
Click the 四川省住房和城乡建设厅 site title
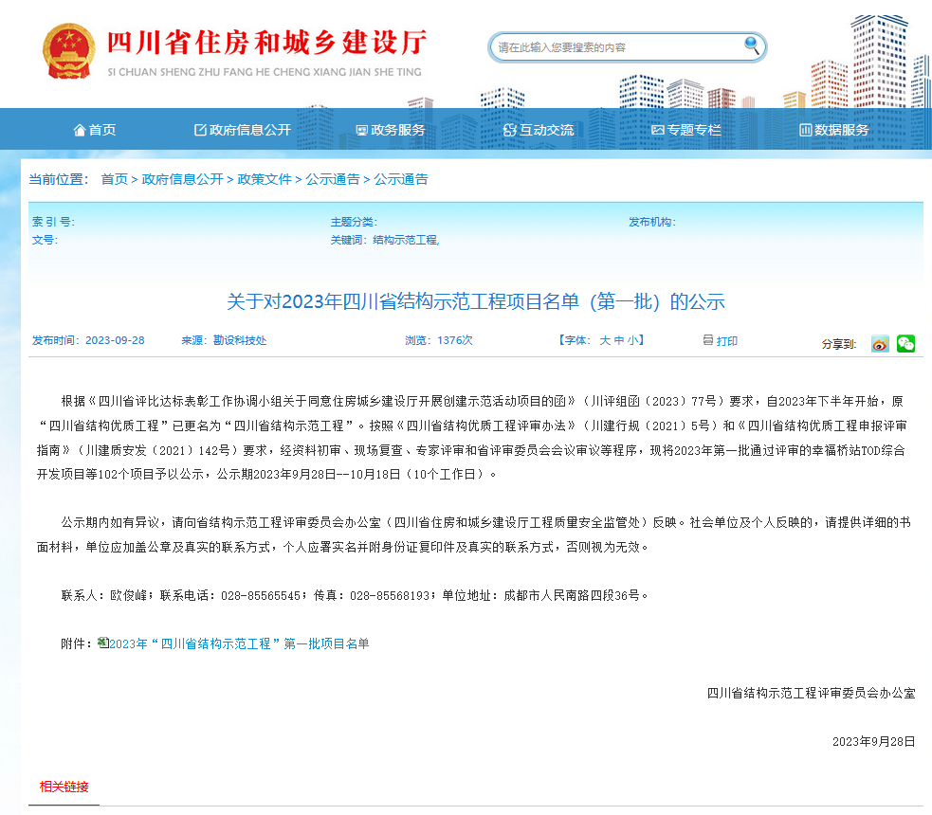(x=266, y=44)
